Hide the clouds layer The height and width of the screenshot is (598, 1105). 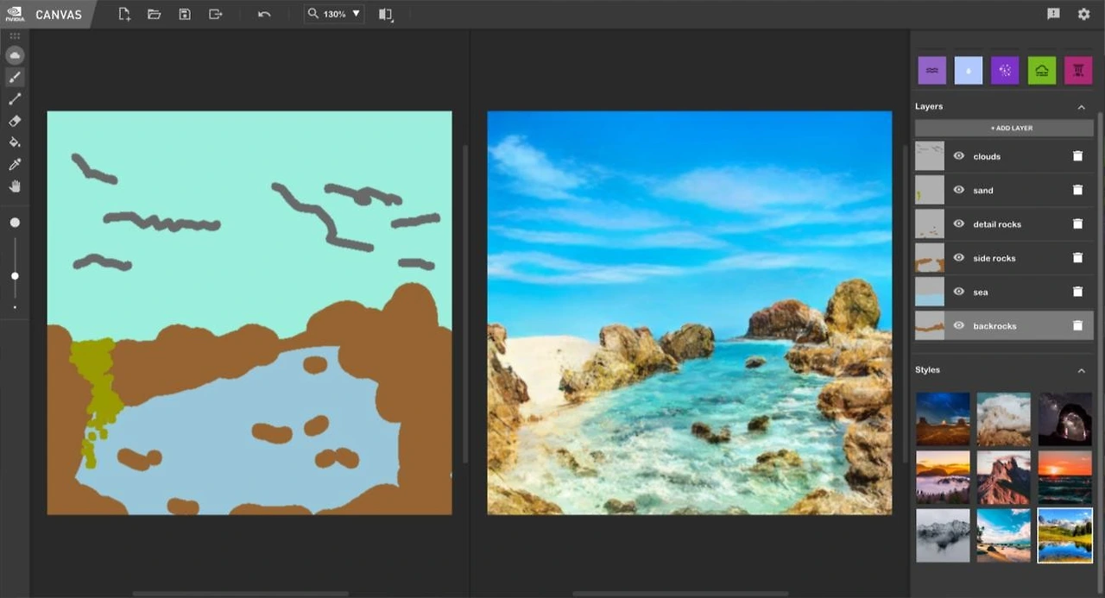point(958,156)
